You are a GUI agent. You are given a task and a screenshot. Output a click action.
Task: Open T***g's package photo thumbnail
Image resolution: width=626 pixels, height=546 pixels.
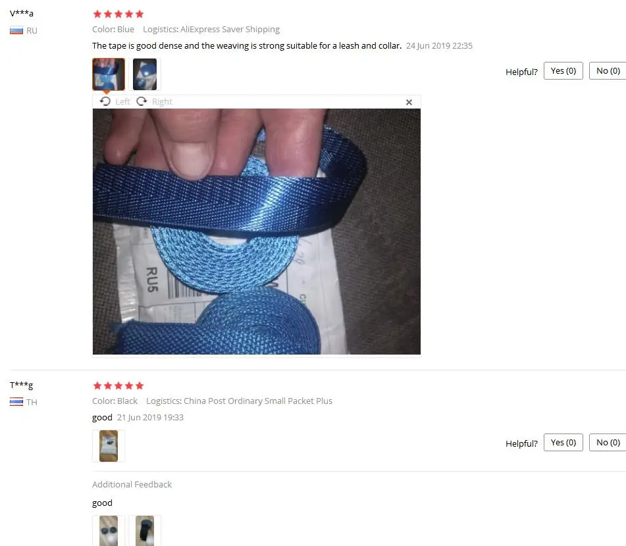point(109,446)
